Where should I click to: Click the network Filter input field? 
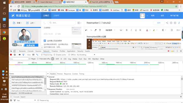pos(19,59)
